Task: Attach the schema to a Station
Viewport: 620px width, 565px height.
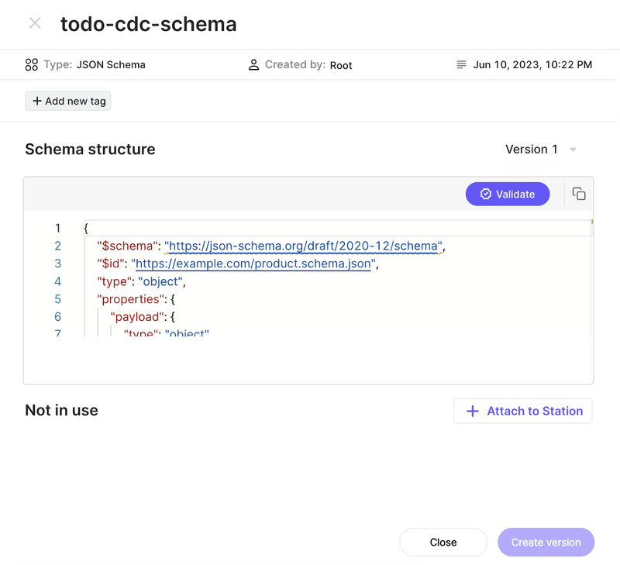Action: click(523, 411)
